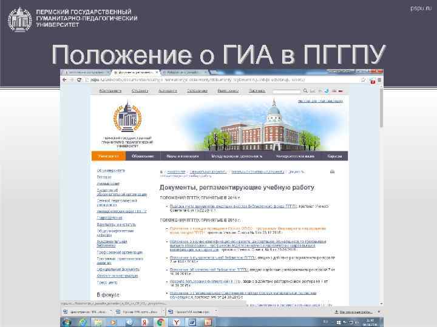Open the Наука и инновации menu item
The image size is (437, 327).
tap(183, 156)
